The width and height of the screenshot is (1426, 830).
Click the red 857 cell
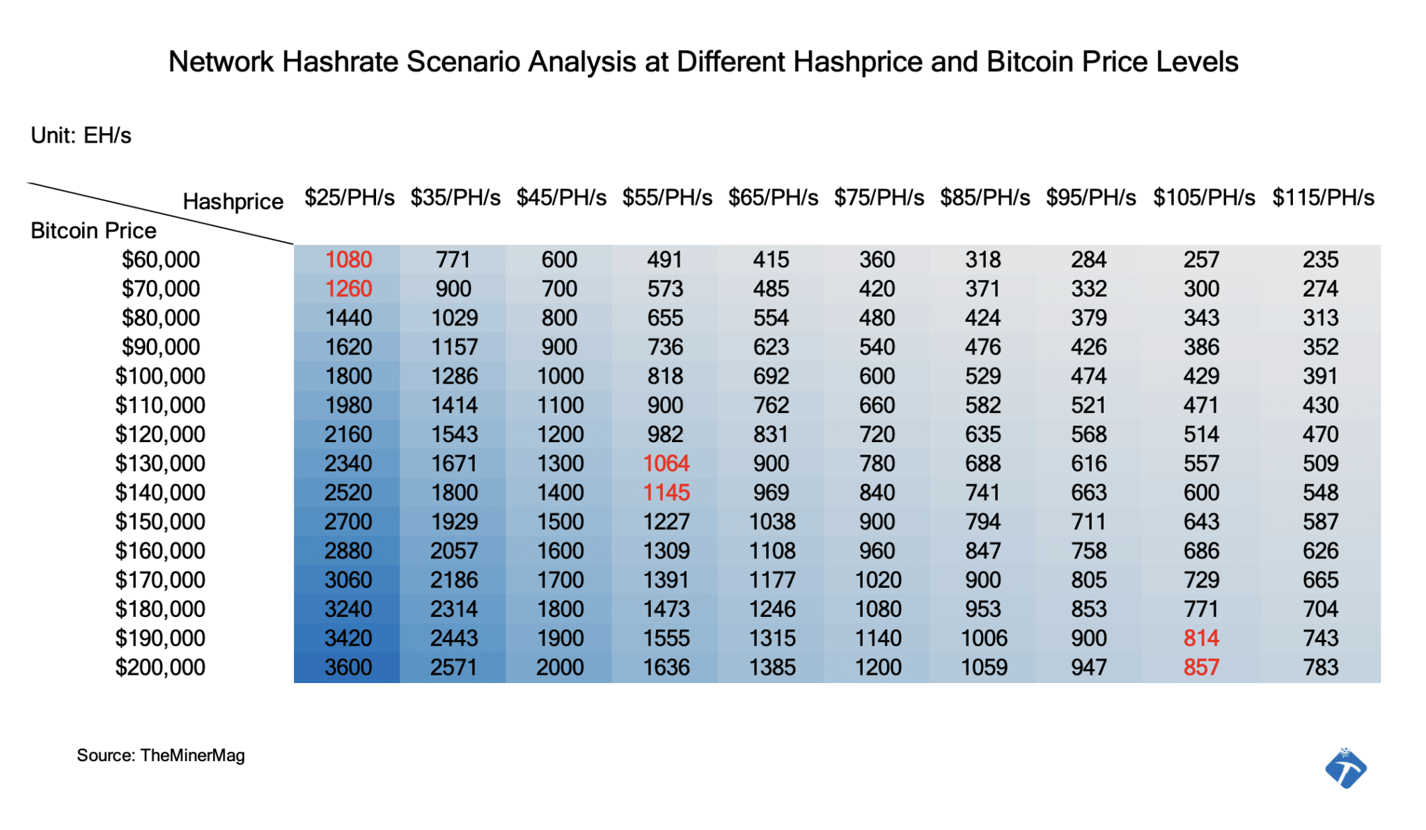[1201, 667]
